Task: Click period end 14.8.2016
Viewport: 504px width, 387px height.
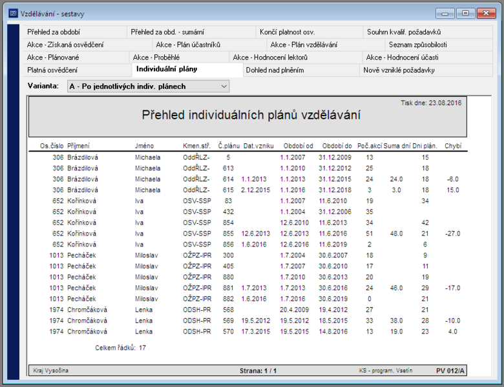Action: click(x=333, y=332)
